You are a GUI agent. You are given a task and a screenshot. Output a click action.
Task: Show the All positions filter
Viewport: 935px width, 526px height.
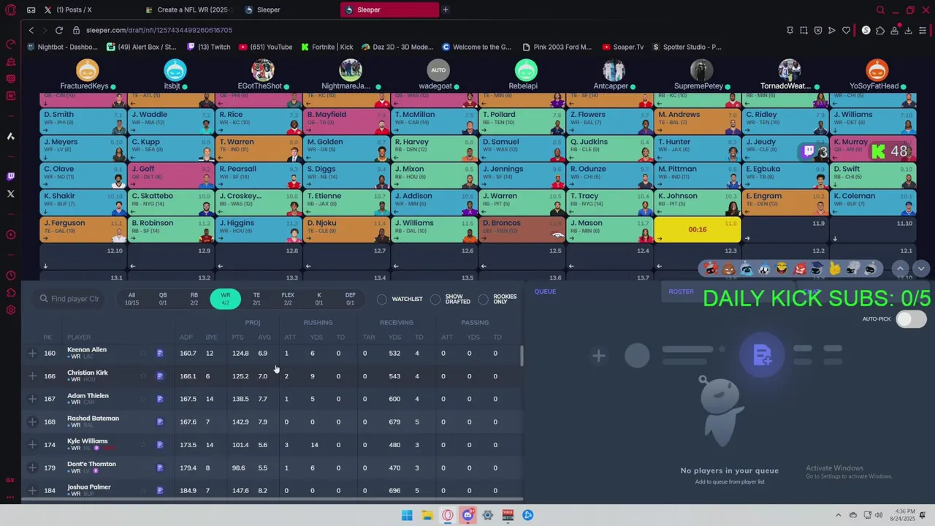click(131, 299)
